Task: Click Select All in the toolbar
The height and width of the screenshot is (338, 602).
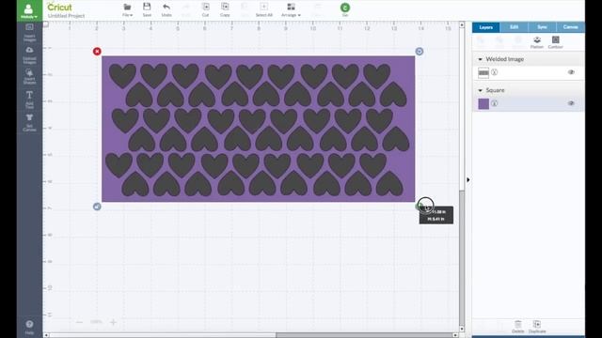Action: (263, 10)
